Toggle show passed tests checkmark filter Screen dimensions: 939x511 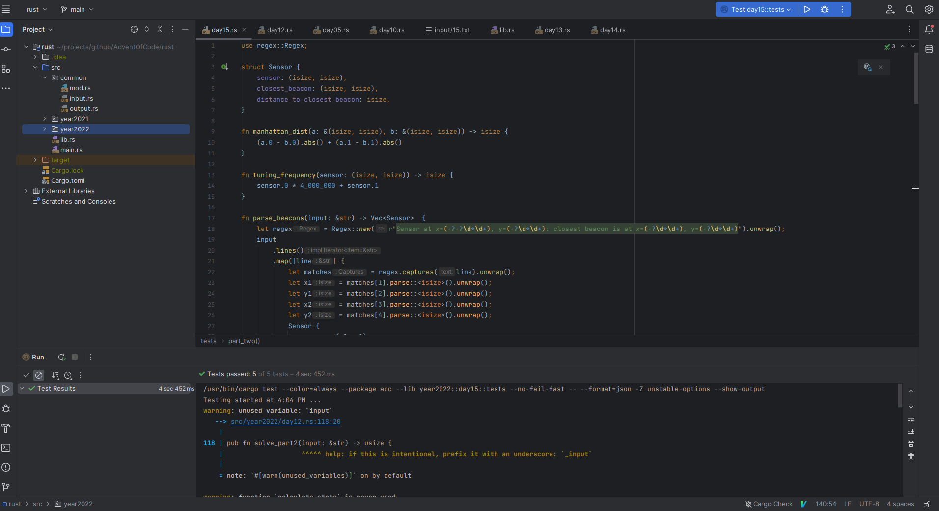tap(26, 375)
